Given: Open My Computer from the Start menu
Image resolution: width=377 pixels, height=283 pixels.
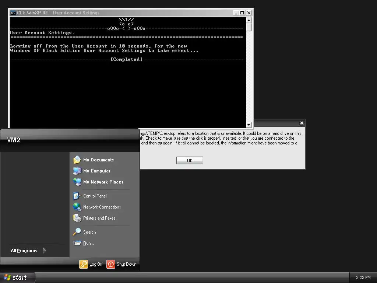Looking at the screenshot, I should pos(97,171).
